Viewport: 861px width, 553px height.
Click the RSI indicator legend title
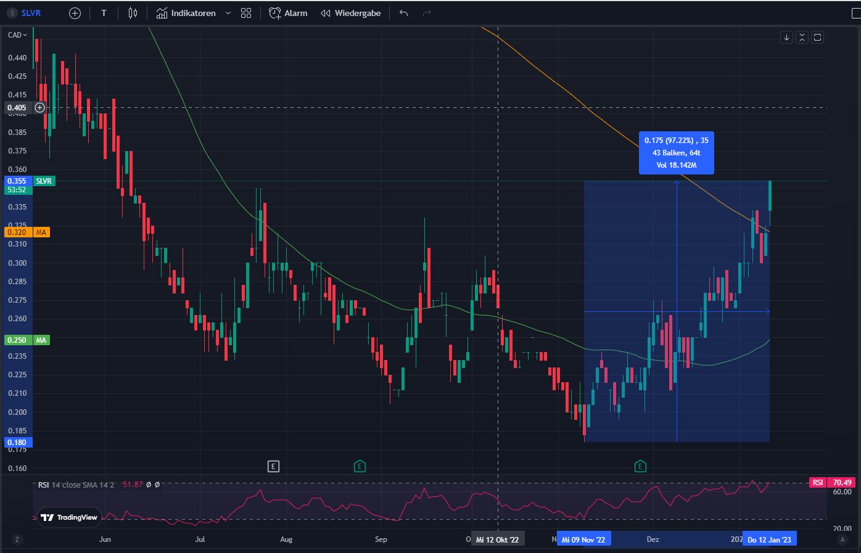pos(43,485)
